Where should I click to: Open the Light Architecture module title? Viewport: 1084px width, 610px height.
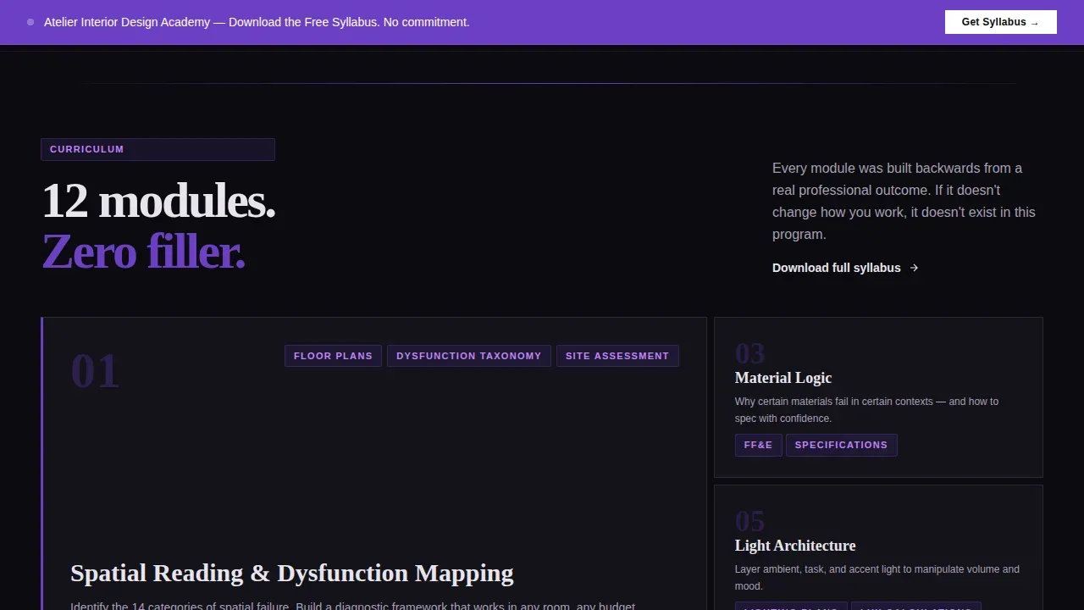tap(795, 546)
